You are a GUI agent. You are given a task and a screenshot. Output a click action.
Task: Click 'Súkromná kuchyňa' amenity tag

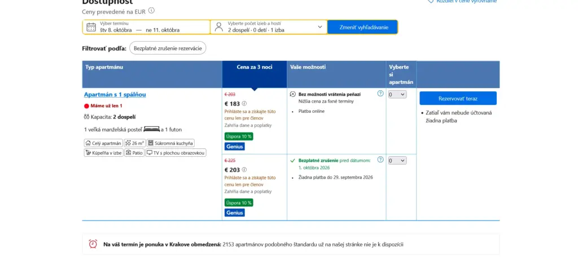(170, 143)
